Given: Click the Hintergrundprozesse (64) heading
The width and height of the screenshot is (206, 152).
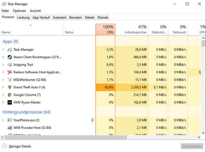Looking at the screenshot, I should click(27, 112).
